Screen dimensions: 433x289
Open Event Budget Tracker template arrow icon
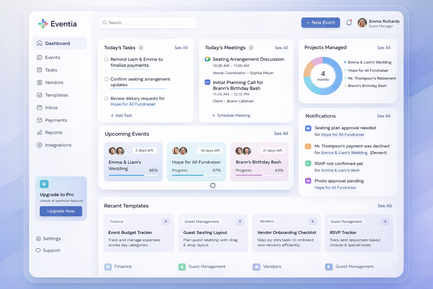tap(166, 222)
